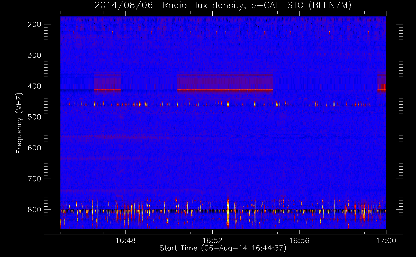Click the 600 frequency tick label
Viewport: 416px width, 257px height.
click(x=34, y=148)
